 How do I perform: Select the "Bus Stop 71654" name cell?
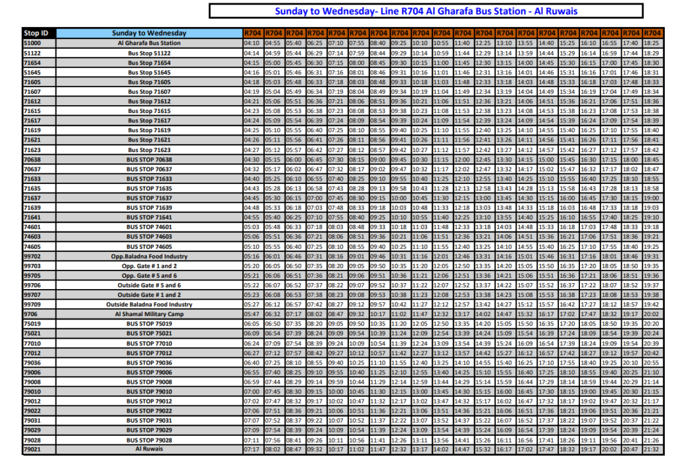point(149,62)
